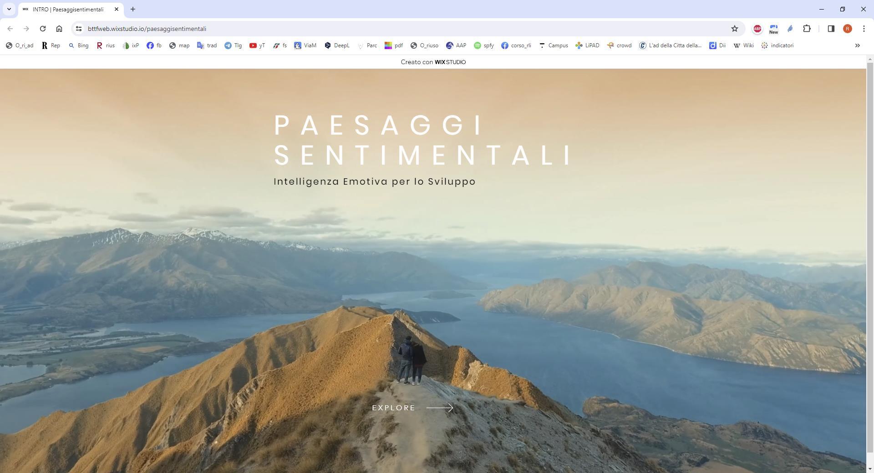Open the Wiki bookmark
Viewport: 874px width, 473px height.
(743, 45)
